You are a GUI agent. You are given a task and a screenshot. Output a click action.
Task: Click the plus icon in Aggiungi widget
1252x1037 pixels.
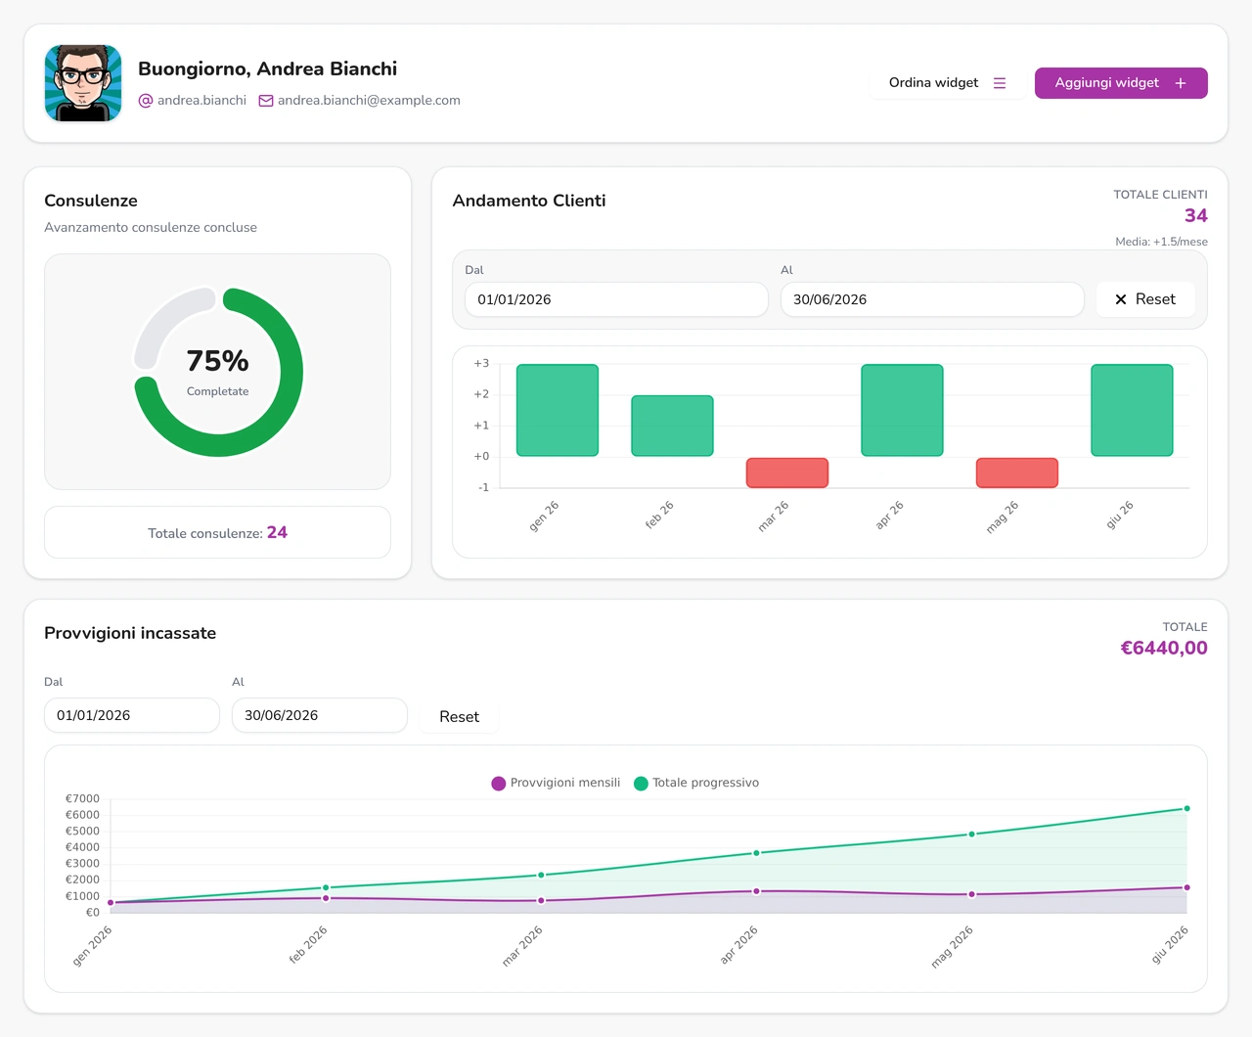(x=1181, y=83)
